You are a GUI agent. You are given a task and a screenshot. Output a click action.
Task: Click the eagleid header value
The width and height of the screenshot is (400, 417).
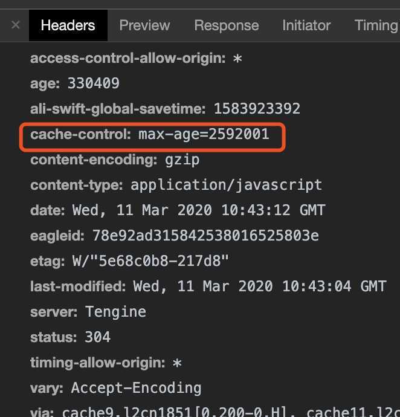point(205,235)
